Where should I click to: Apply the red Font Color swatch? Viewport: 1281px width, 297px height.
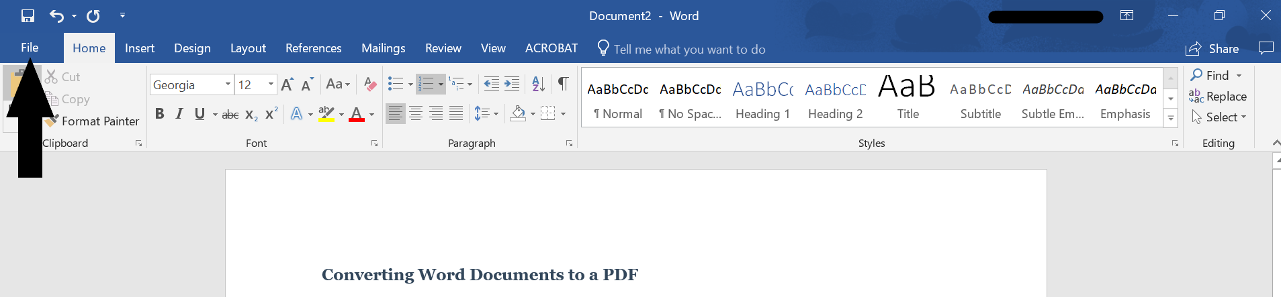tap(357, 114)
